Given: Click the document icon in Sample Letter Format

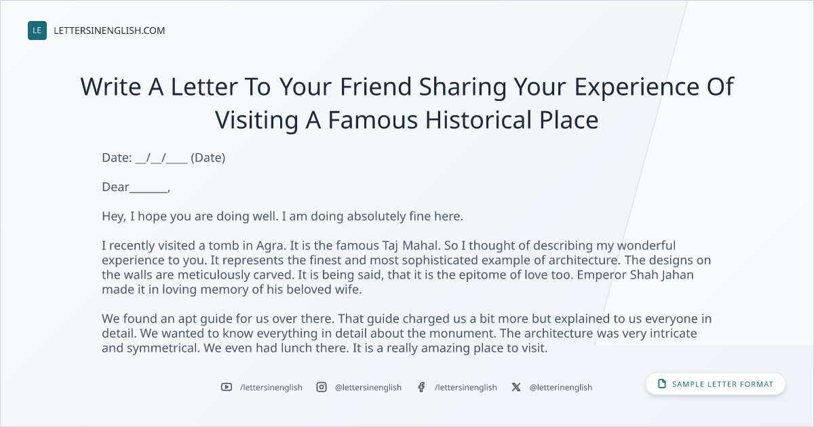Looking at the screenshot, I should (662, 384).
